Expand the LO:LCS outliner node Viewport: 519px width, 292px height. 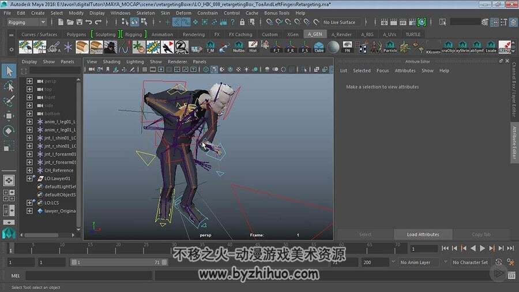click(29, 203)
